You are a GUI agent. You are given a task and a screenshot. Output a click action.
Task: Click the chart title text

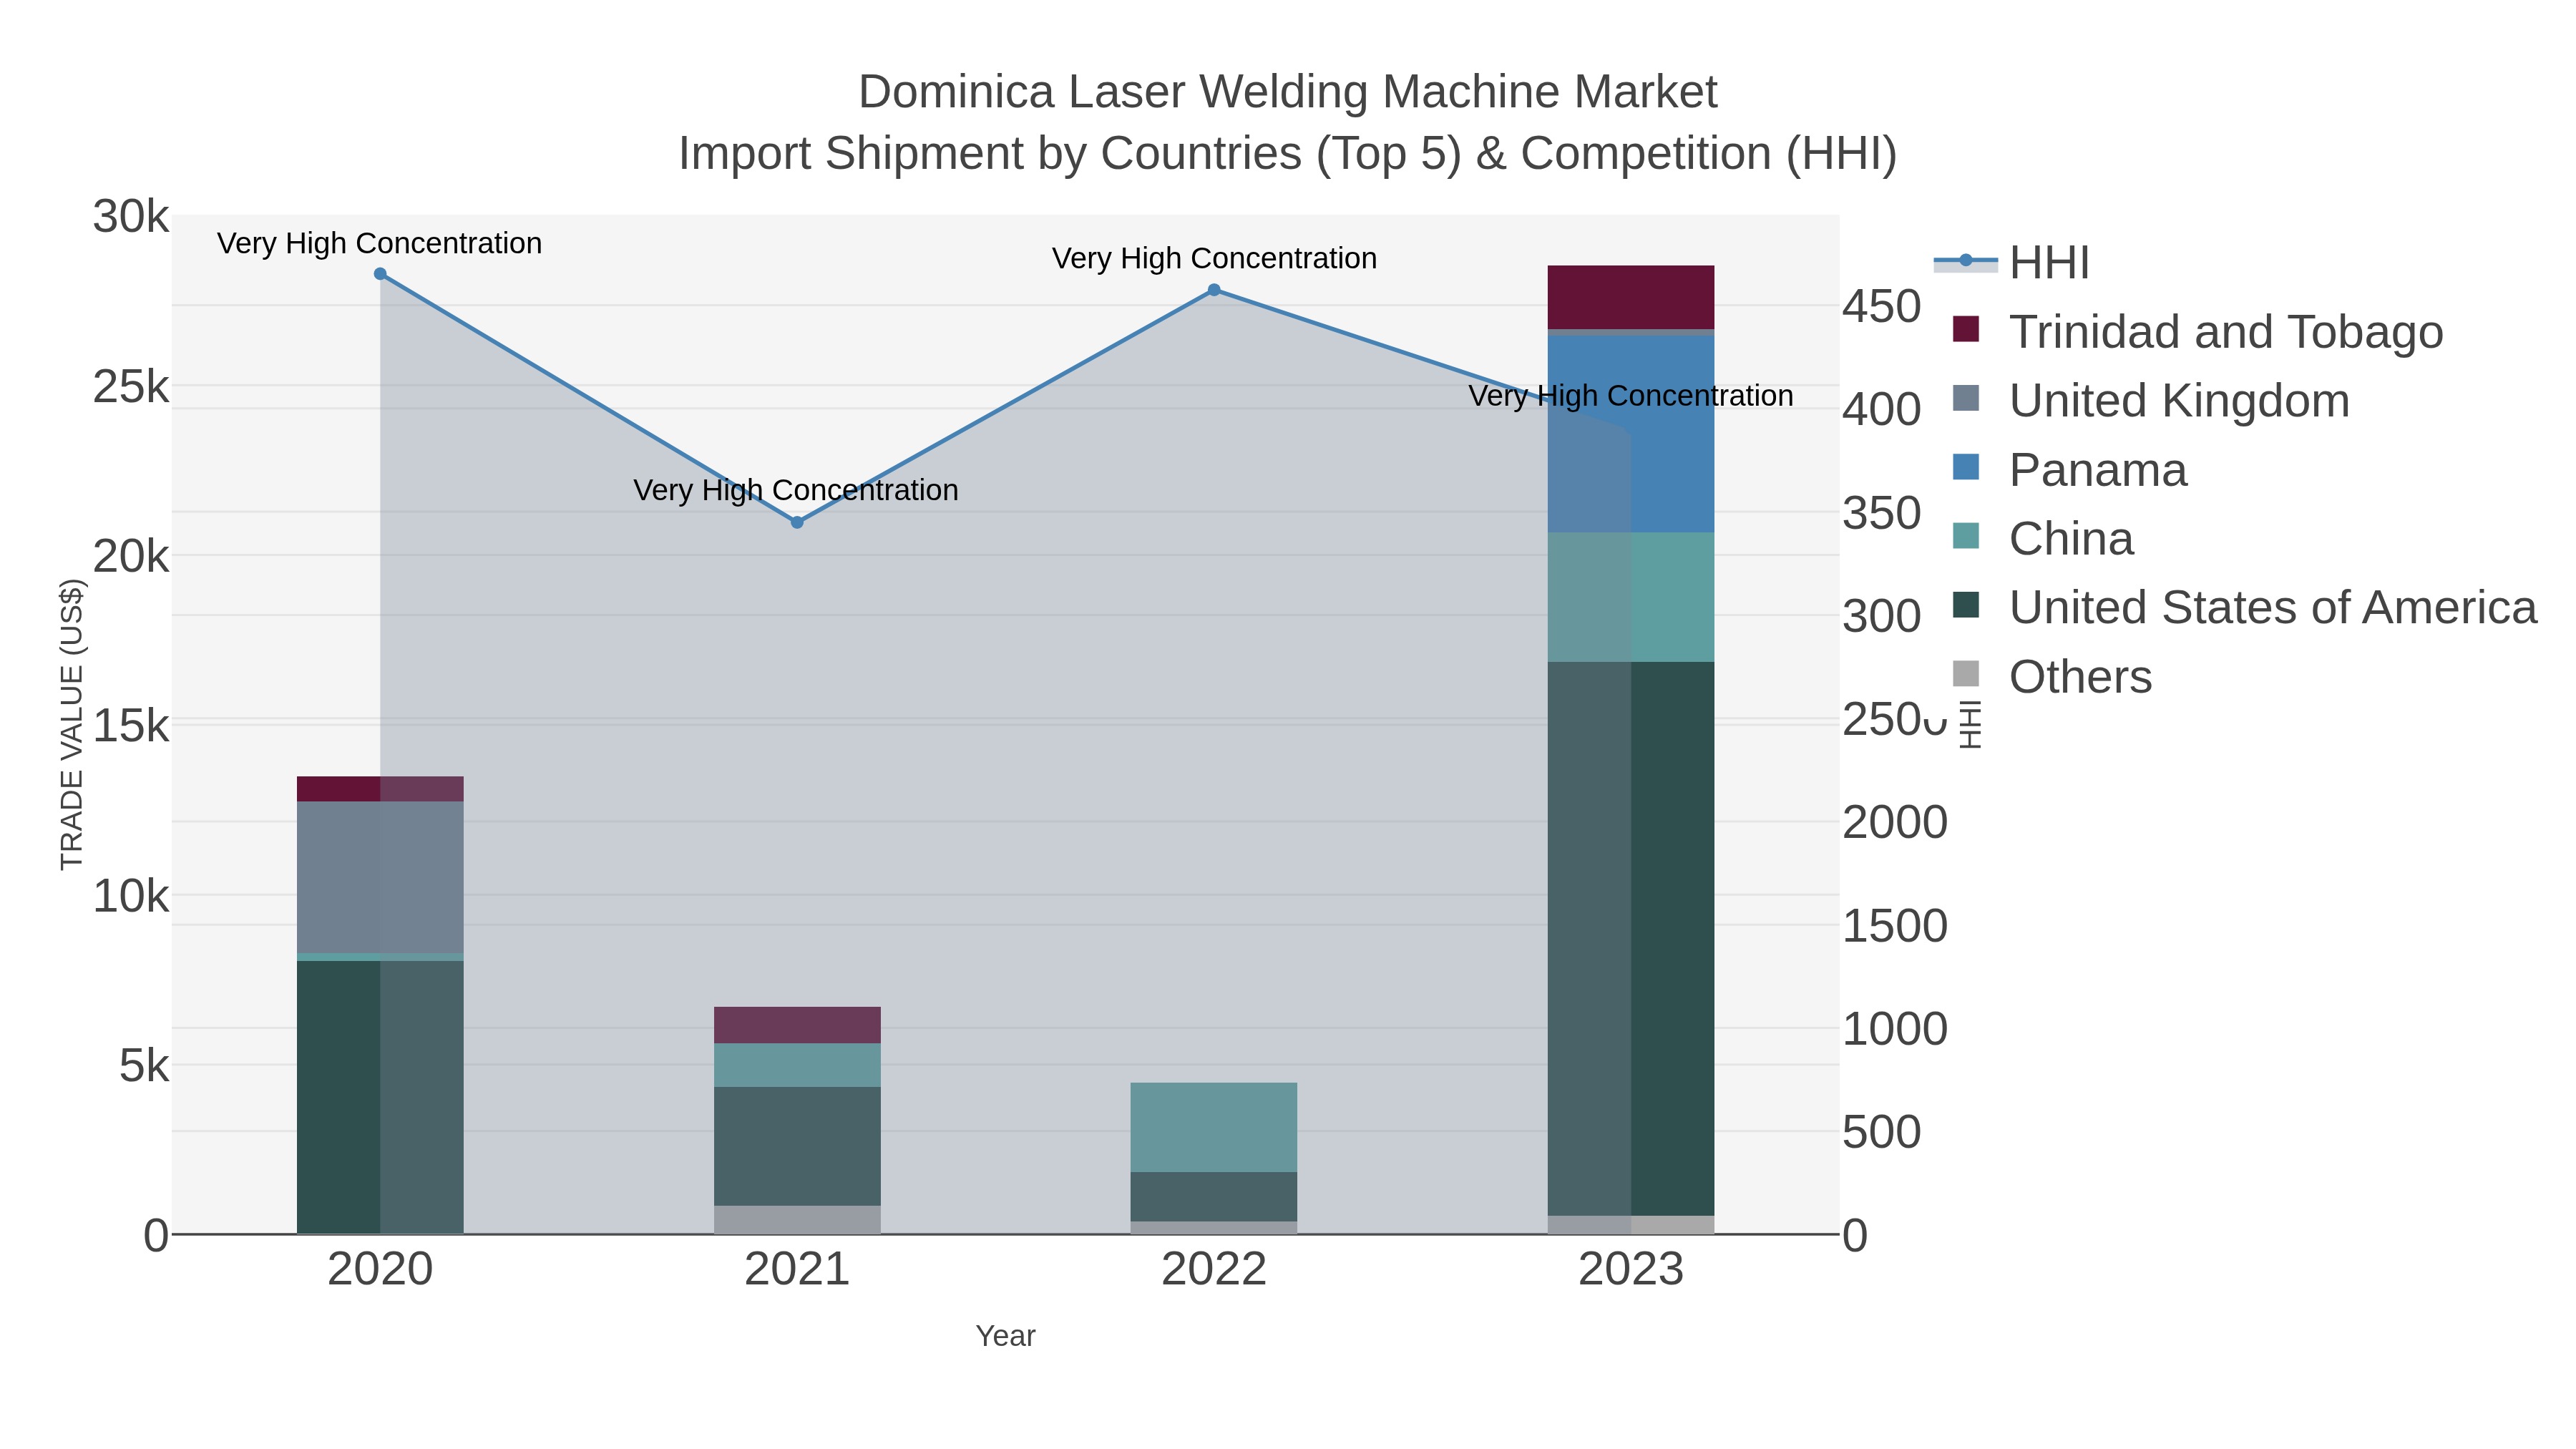[1288, 122]
